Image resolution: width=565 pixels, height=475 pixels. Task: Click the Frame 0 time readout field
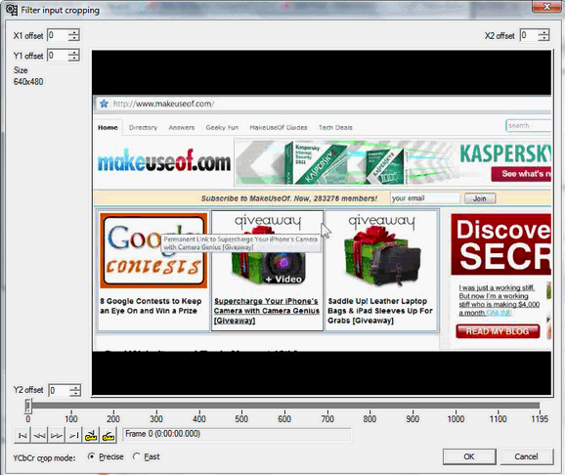pos(238,434)
